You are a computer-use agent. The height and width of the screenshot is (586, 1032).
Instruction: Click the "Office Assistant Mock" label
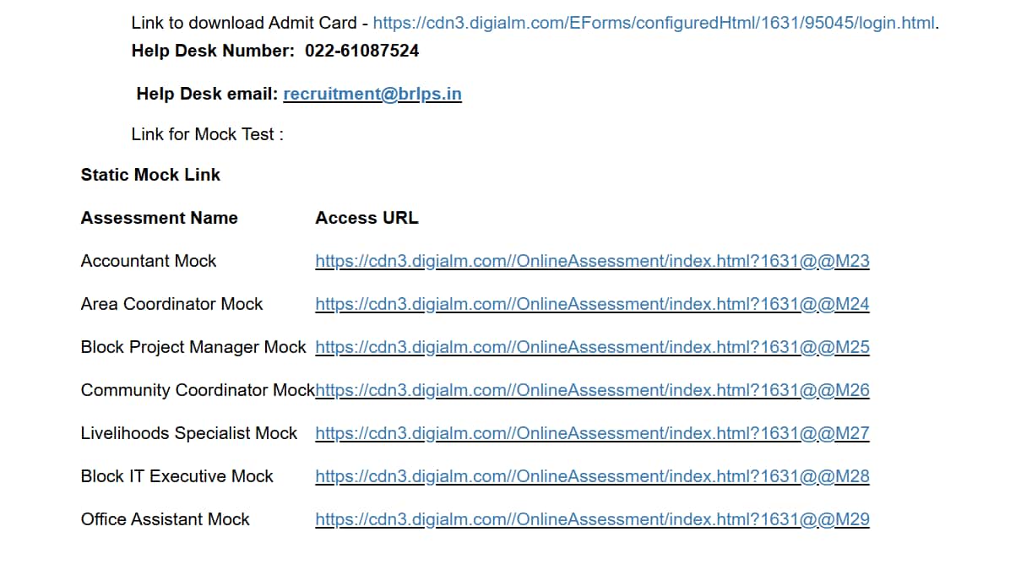point(165,519)
